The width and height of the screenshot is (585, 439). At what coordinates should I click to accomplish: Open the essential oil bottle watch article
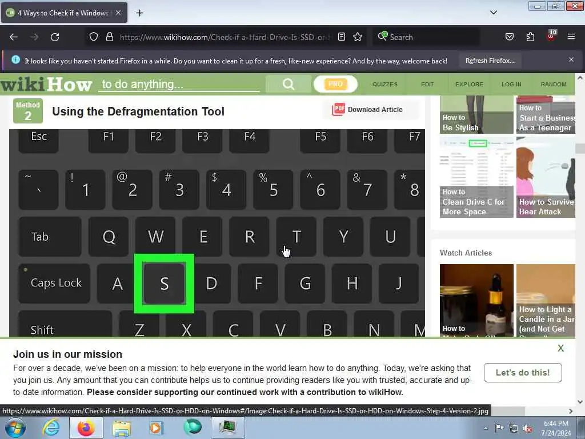pyautogui.click(x=476, y=300)
